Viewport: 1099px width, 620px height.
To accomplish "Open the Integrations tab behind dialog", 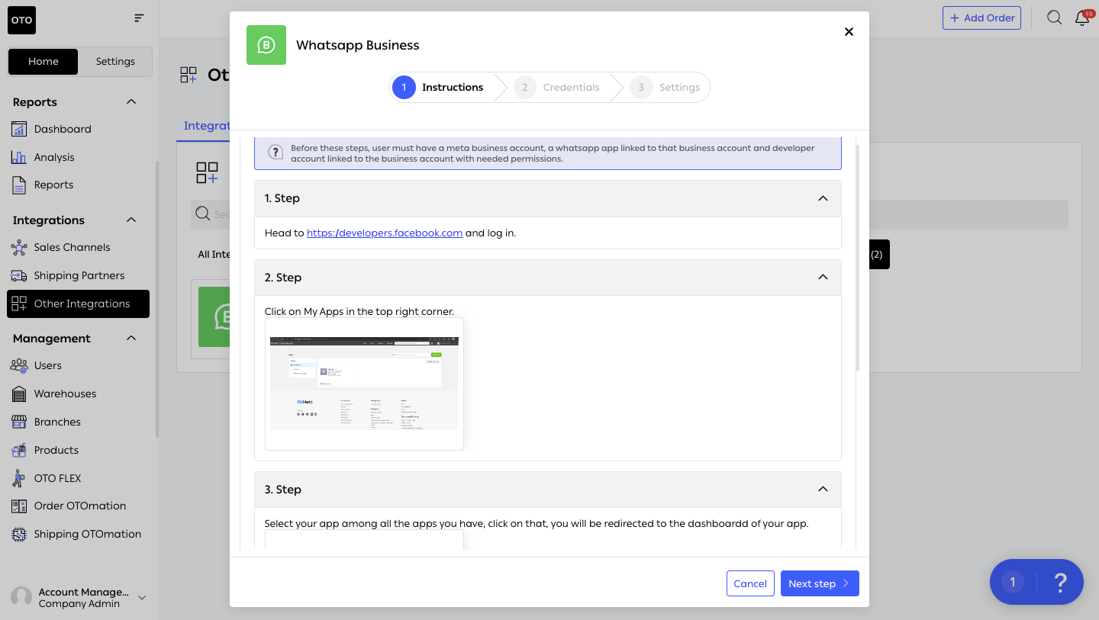I will click(206, 126).
